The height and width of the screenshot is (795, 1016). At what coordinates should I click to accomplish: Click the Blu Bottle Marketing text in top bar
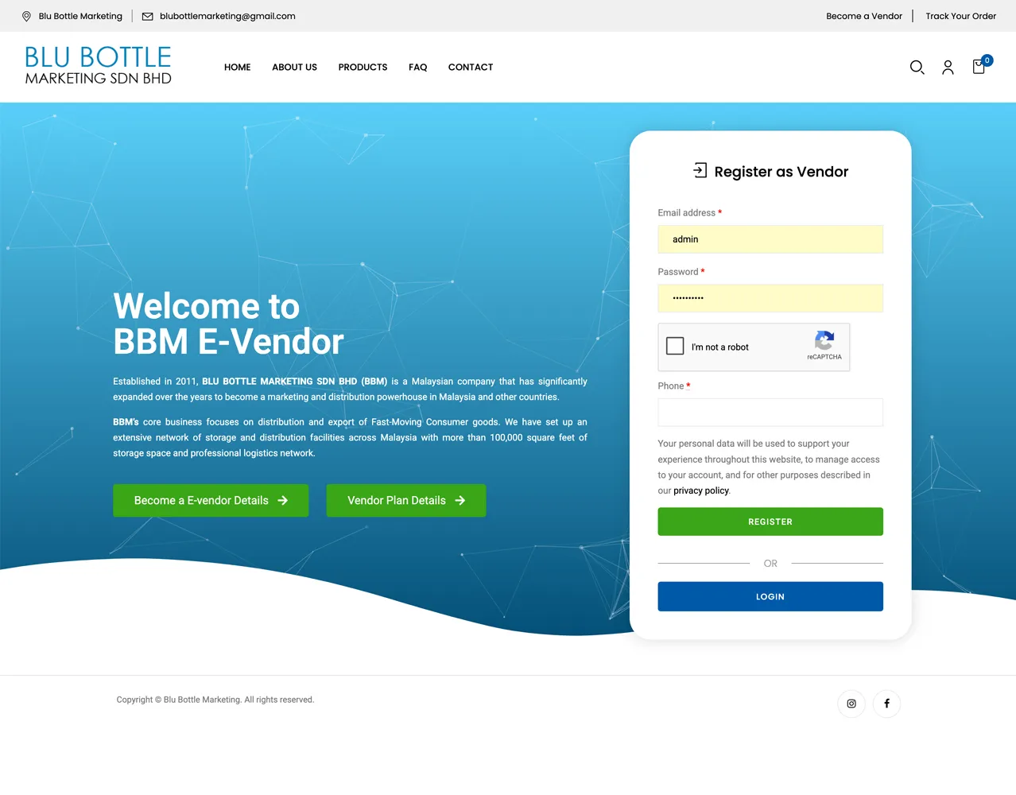(80, 16)
